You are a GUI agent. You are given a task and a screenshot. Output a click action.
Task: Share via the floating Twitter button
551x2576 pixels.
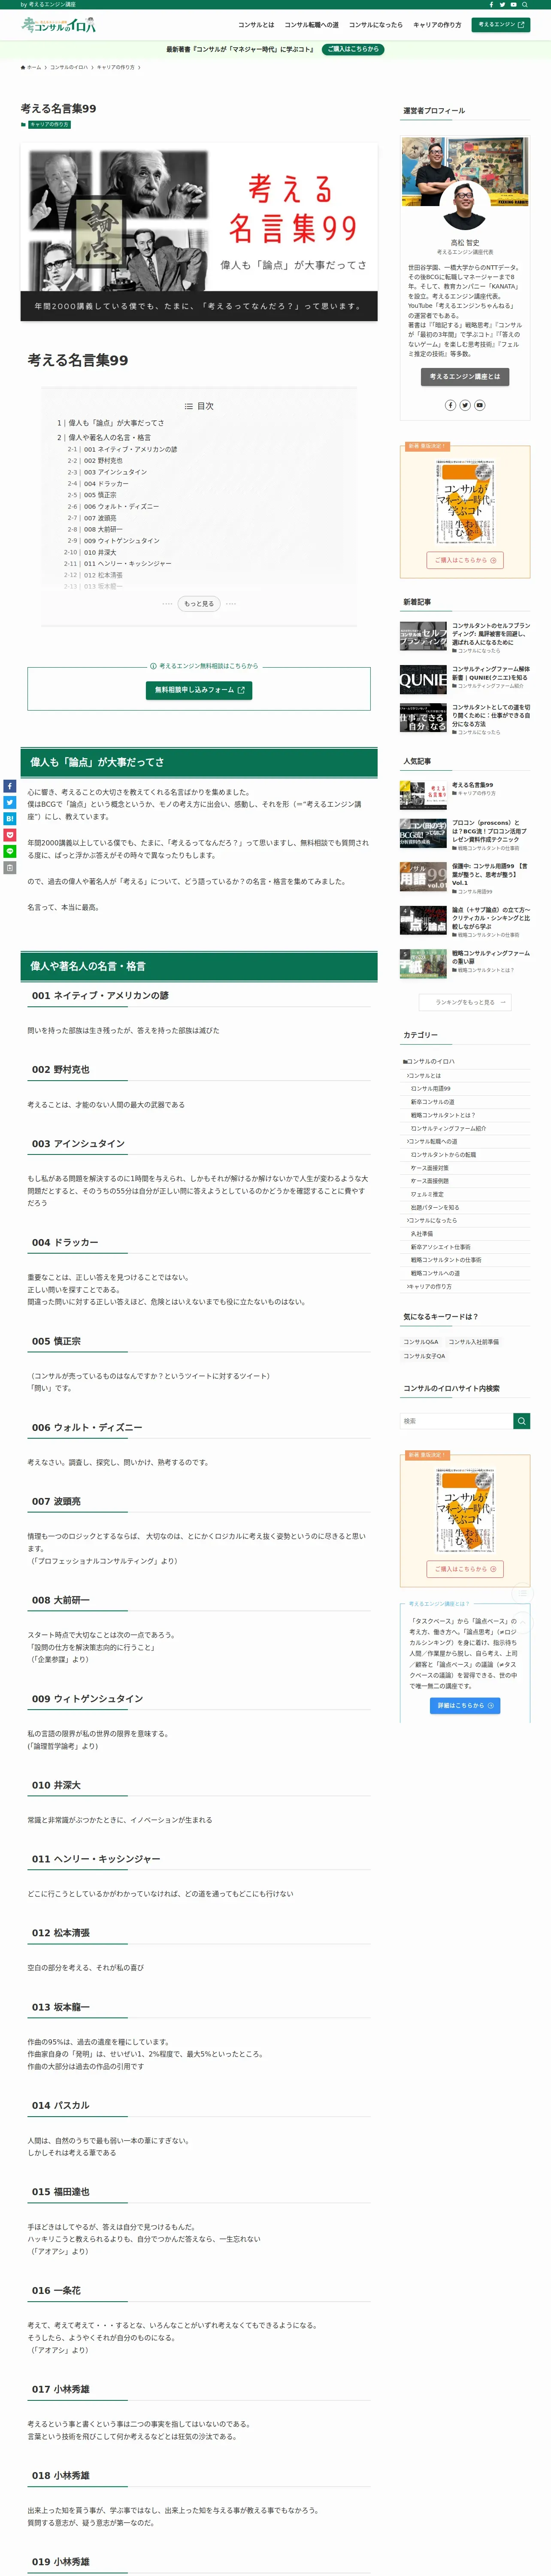click(9, 802)
